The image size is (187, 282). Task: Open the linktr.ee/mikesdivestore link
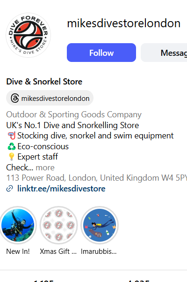61,189
